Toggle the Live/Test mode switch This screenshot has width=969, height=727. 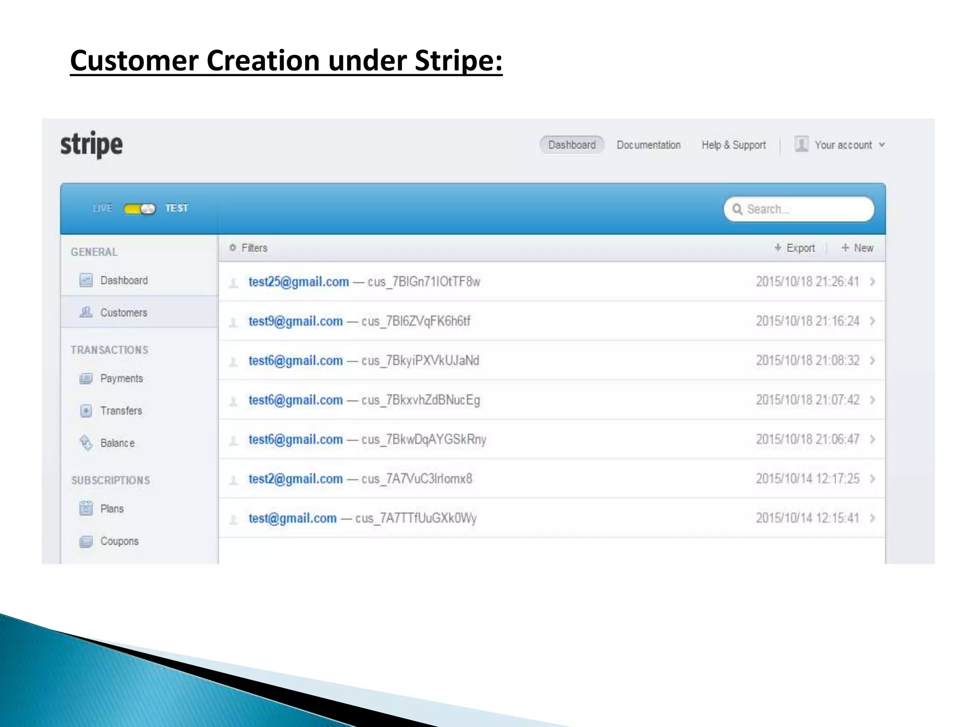139,209
